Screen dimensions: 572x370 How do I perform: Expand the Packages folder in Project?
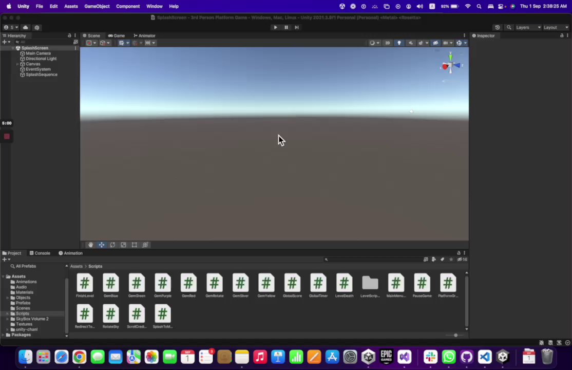[x=3, y=335]
